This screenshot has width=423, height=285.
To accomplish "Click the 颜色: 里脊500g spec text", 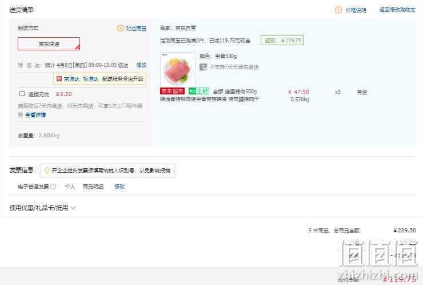I will tap(218, 56).
